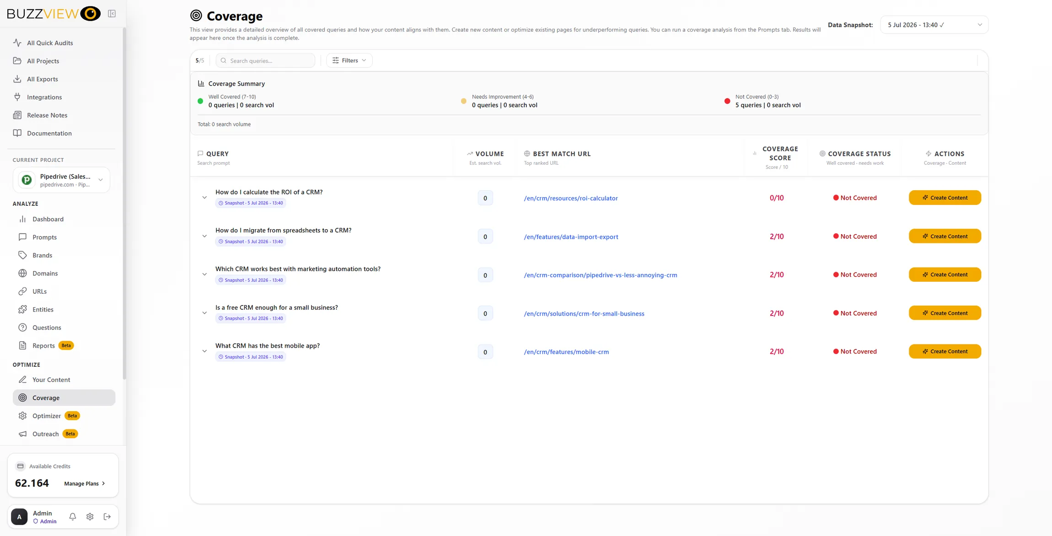Open the Pipedrive project selector
Image resolution: width=1052 pixels, height=536 pixels.
(x=61, y=180)
